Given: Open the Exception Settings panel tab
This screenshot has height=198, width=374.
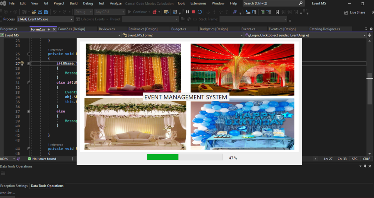Looking at the screenshot, I should pos(14,186).
